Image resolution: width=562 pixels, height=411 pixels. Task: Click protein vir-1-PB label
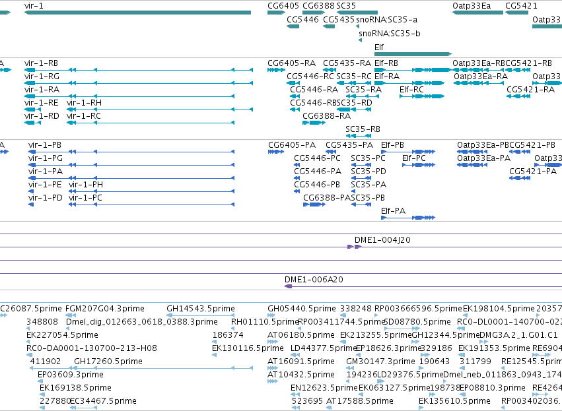[45, 145]
